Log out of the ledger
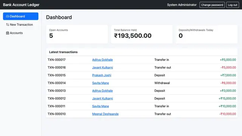The height and width of the screenshot is (136, 242). click(233, 5)
